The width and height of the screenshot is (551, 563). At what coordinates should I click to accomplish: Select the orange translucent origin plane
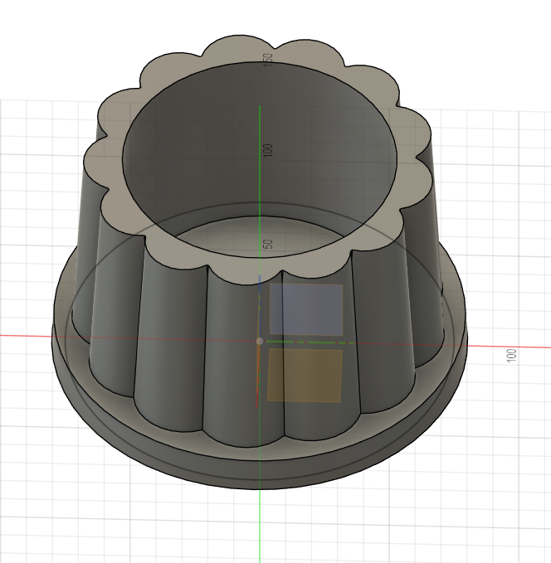tap(305, 375)
